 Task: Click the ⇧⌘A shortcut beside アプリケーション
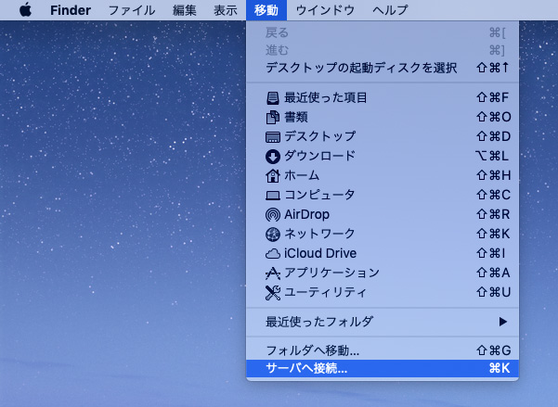(x=493, y=273)
